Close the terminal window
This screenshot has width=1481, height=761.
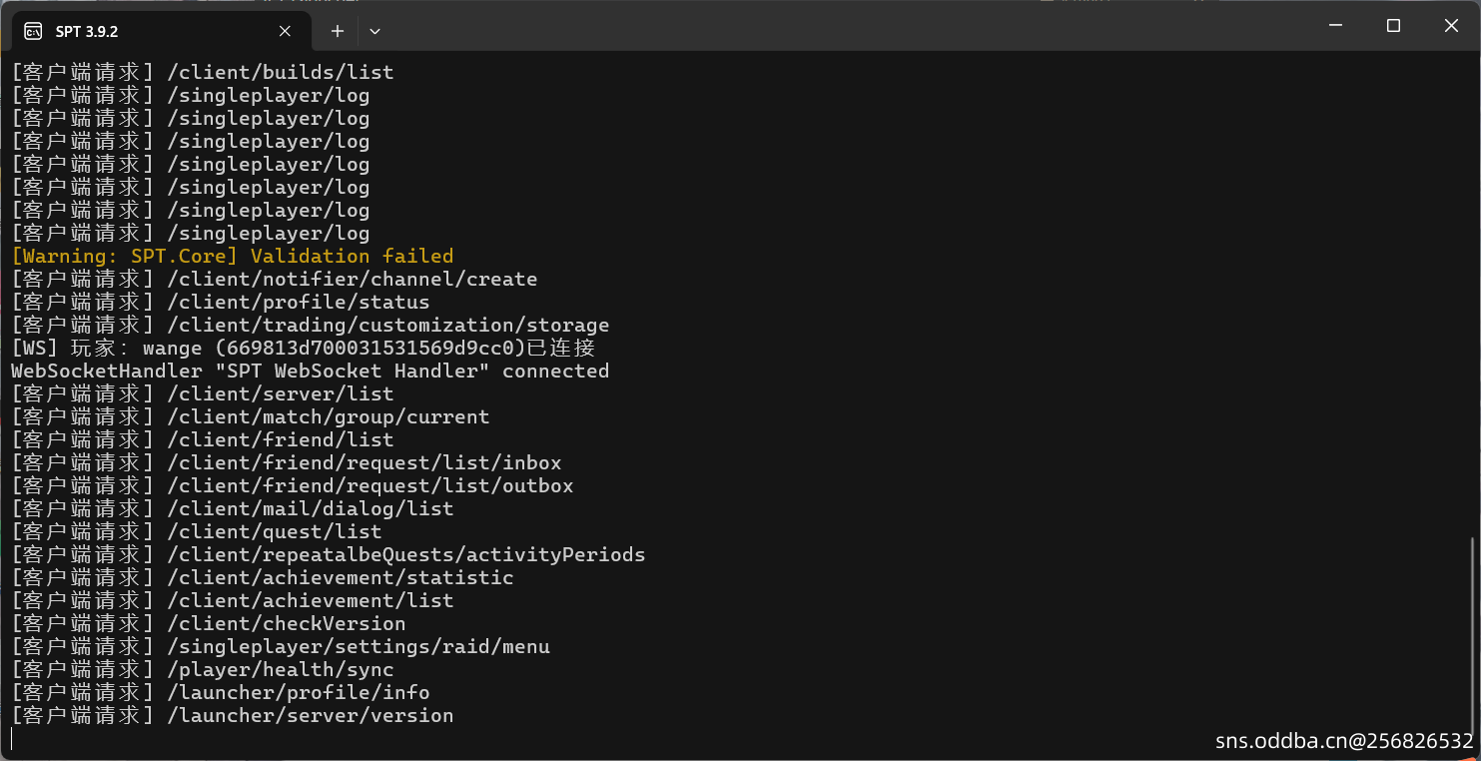tap(1451, 26)
